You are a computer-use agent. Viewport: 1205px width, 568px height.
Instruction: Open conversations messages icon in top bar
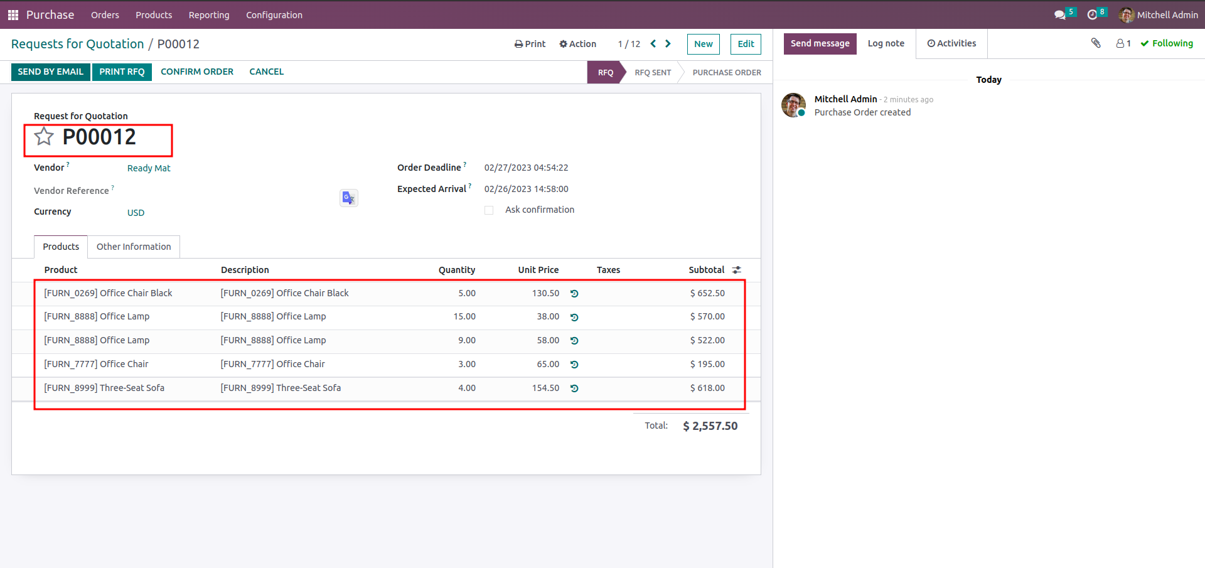pyautogui.click(x=1060, y=14)
